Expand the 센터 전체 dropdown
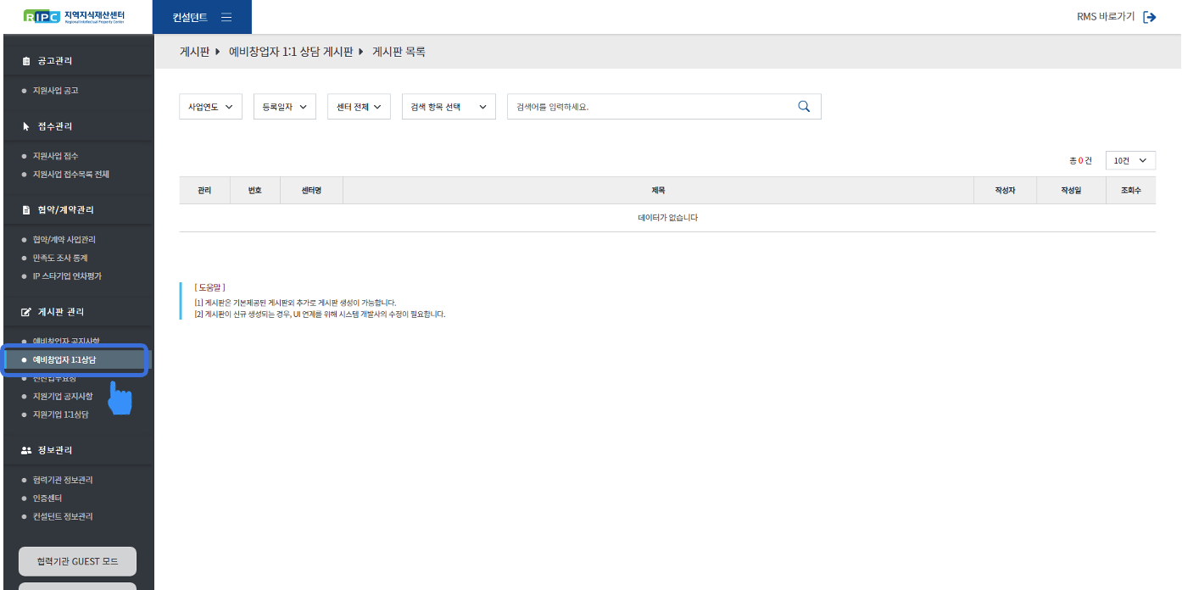 pyautogui.click(x=359, y=107)
